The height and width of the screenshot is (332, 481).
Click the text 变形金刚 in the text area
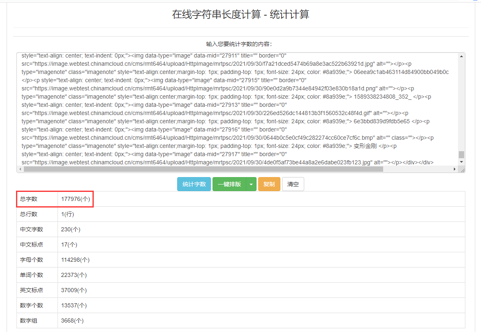[365, 146]
